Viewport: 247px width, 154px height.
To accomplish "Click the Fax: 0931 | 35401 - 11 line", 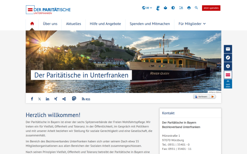I will tap(177, 149).
